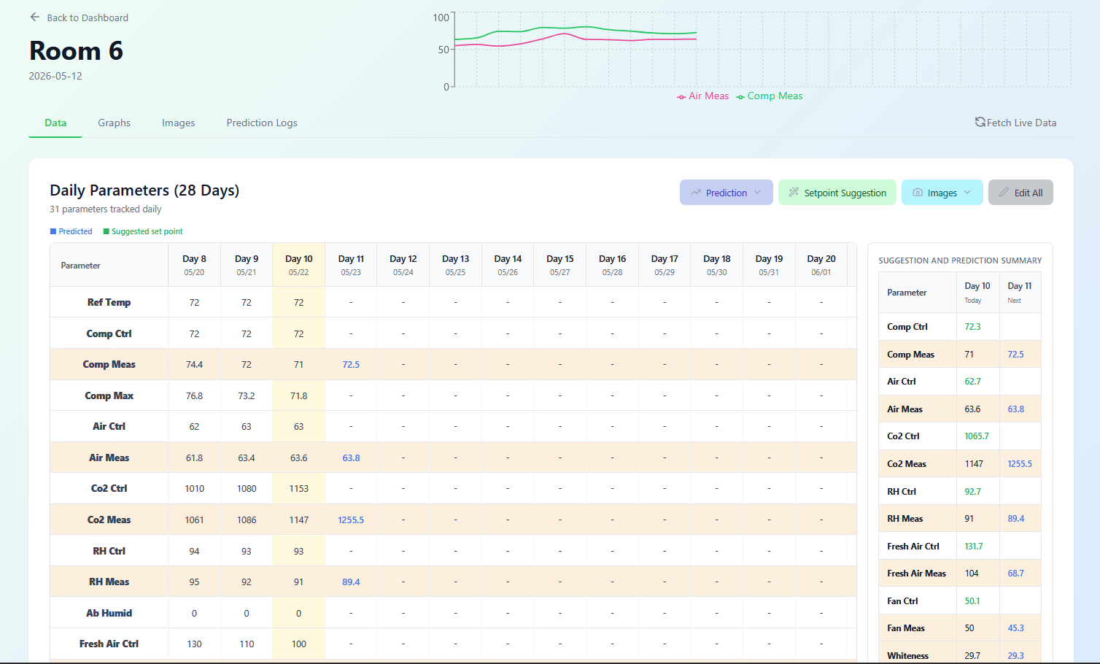The width and height of the screenshot is (1100, 664).
Task: Select the Day 8 column header
Action: click(x=194, y=265)
